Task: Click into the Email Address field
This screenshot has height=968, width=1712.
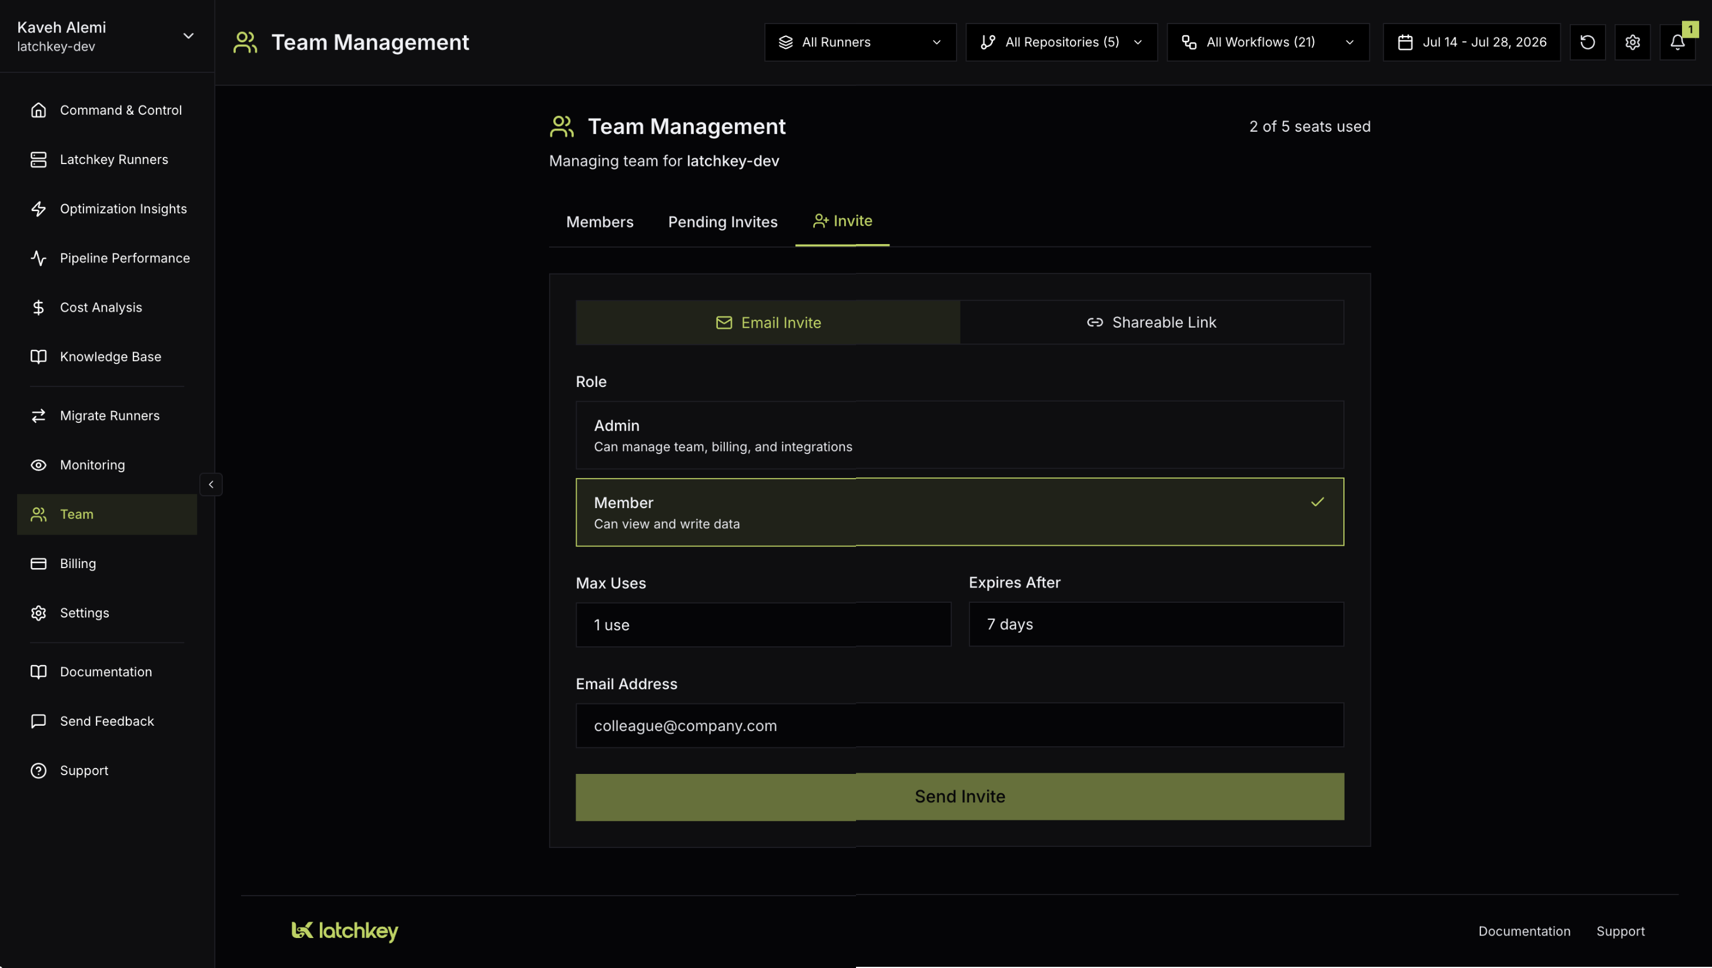Action: [x=959, y=725]
